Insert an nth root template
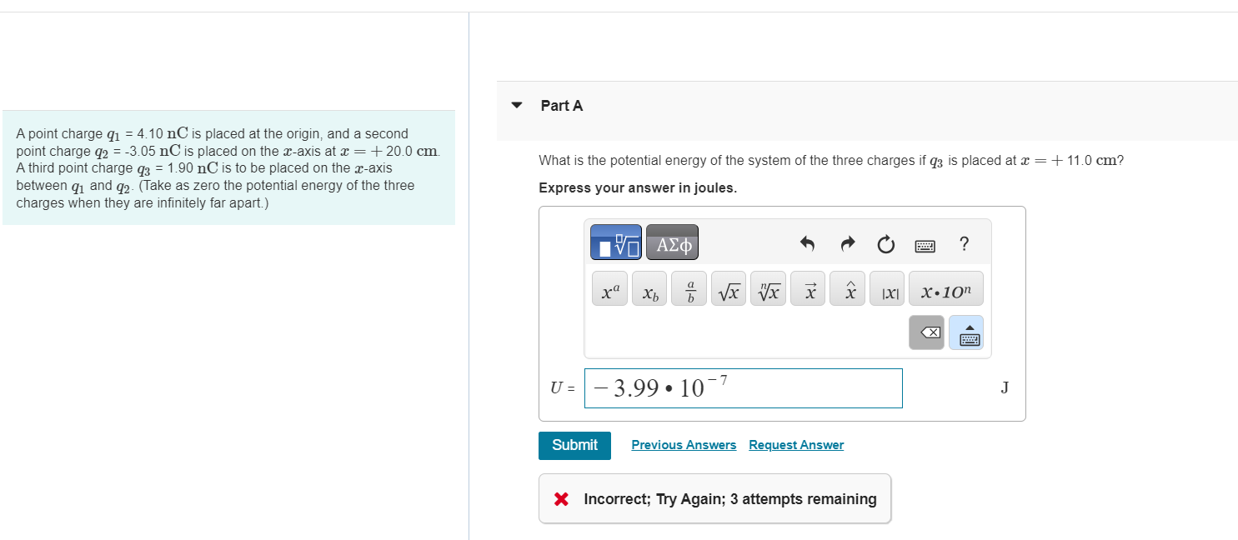The height and width of the screenshot is (540, 1238). click(767, 288)
